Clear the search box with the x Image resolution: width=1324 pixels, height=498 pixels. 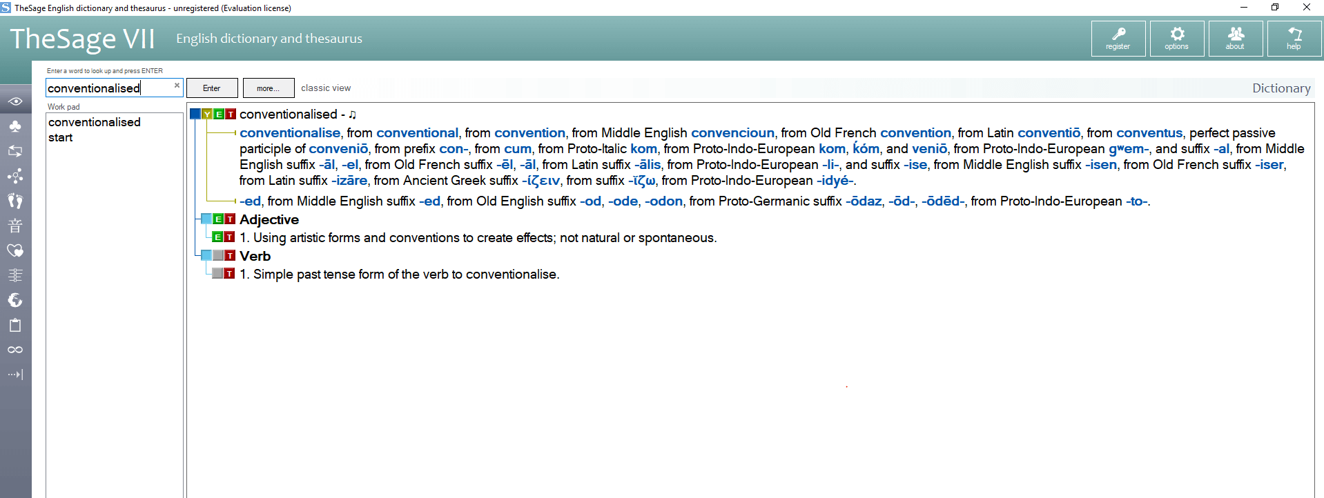coord(177,86)
